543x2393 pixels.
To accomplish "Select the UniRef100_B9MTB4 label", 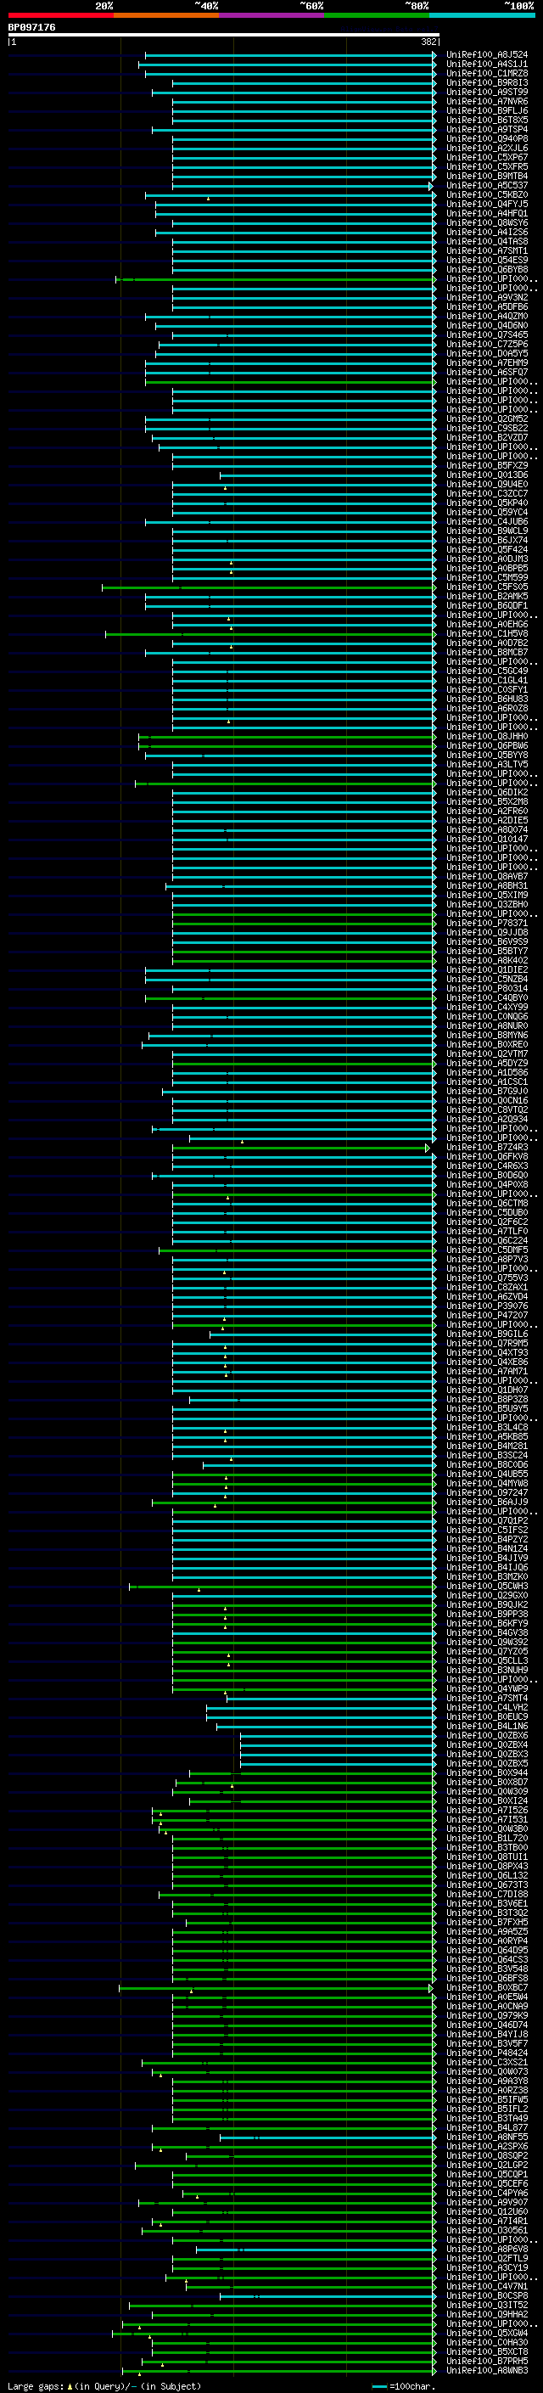I will 487,176.
